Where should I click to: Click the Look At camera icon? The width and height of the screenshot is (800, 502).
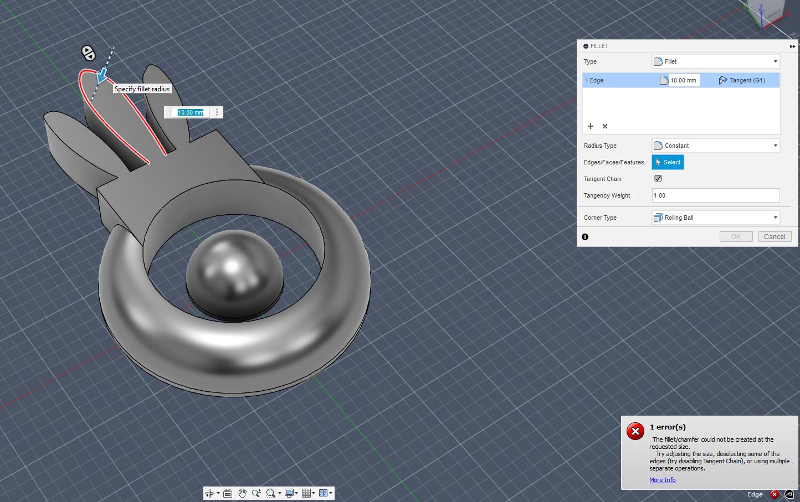[228, 493]
